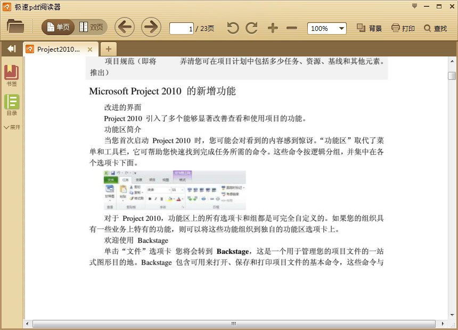Click the vertical scrollbar down arrow

[452, 315]
